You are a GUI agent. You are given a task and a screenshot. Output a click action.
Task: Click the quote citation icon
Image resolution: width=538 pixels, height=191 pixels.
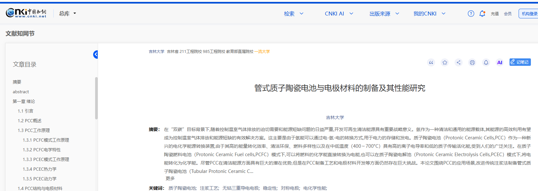coord(431,63)
